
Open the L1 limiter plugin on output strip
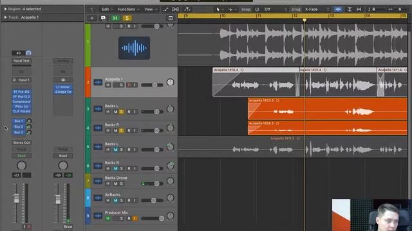pyautogui.click(x=63, y=87)
